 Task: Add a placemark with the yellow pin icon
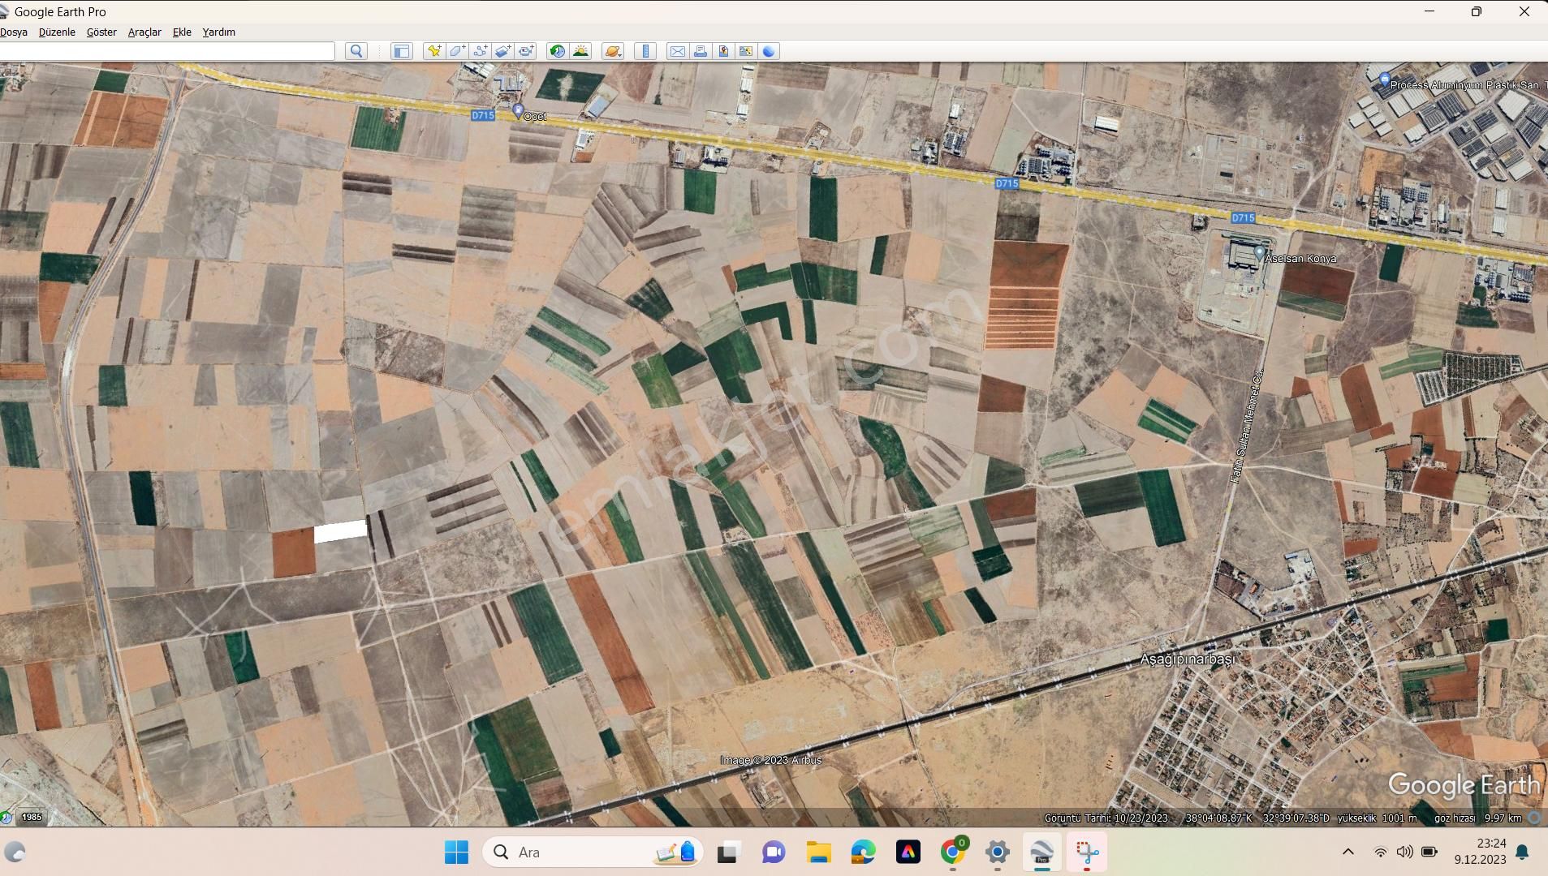point(434,51)
